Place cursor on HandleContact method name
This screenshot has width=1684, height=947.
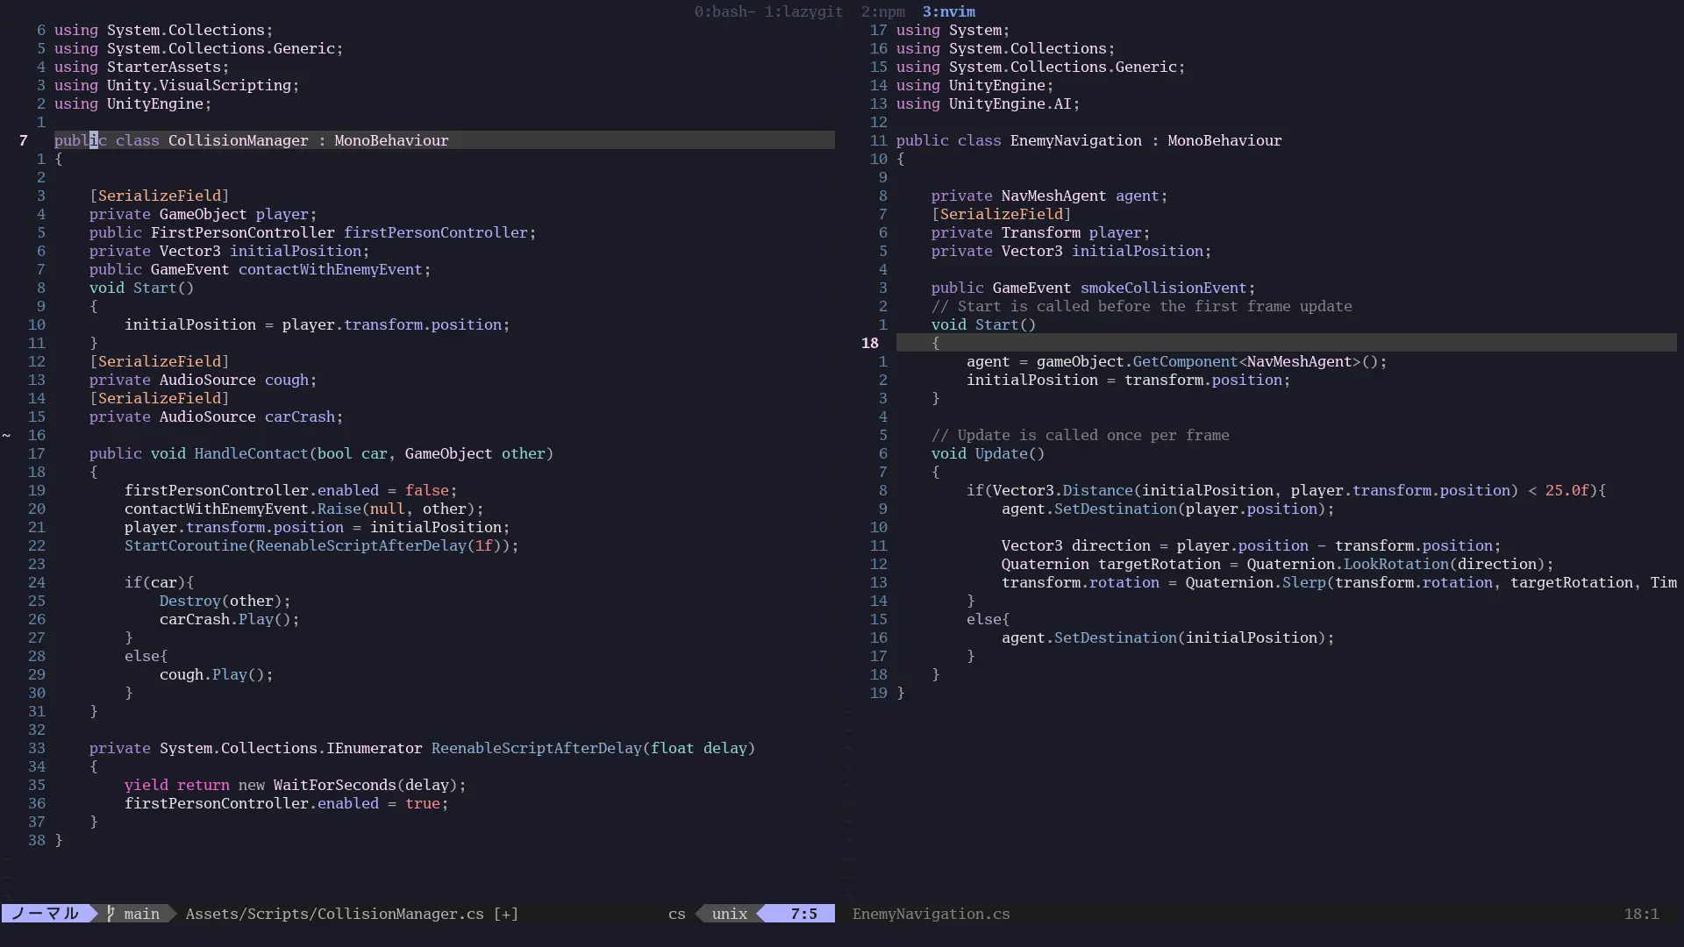pos(251,453)
